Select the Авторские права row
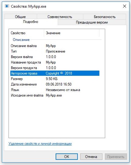 (x=55, y=73)
